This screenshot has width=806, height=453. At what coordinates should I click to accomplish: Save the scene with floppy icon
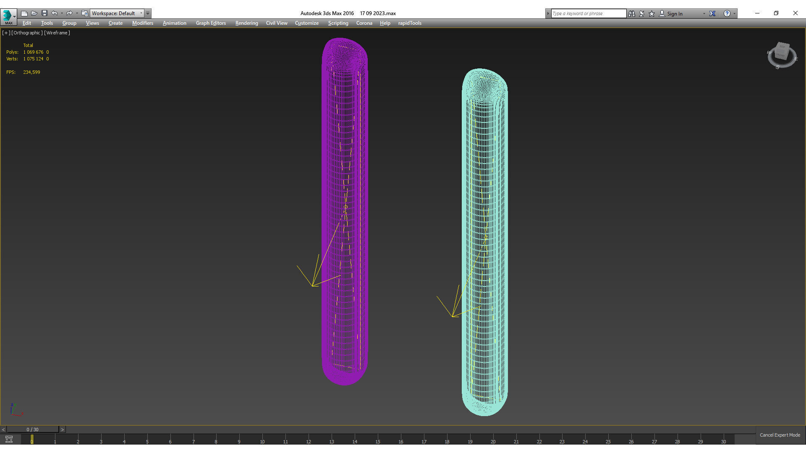(x=44, y=13)
